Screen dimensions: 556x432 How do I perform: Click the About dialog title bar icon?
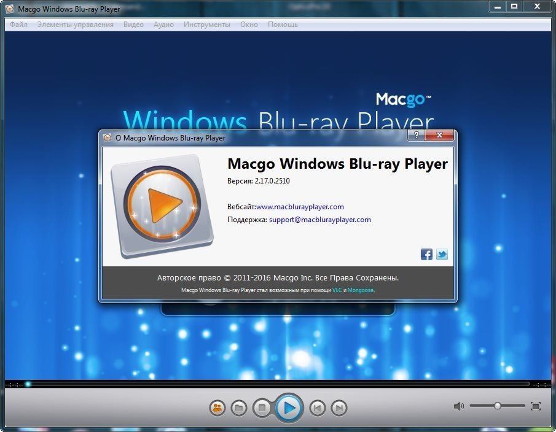coord(107,137)
